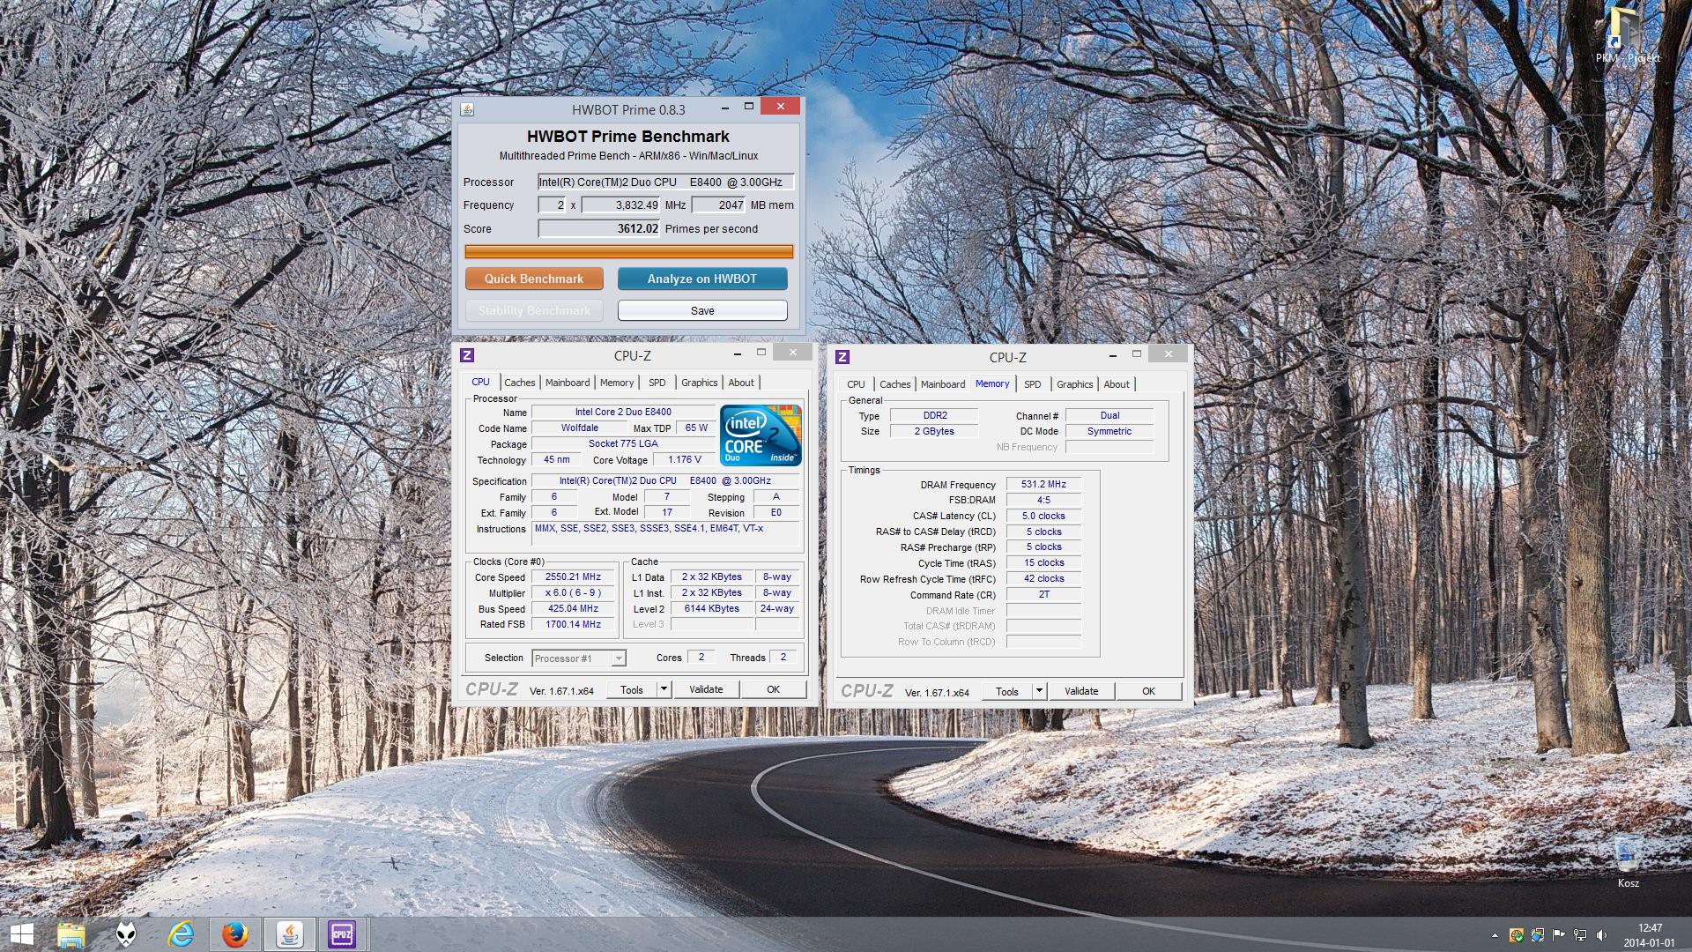Click OK in right CPU-Z window
The width and height of the screenshot is (1692, 952).
pos(1148,692)
